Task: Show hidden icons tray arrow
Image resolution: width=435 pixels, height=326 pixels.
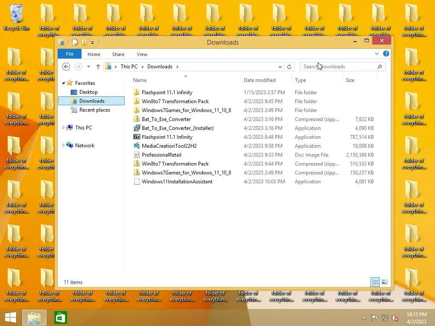Action: click(x=364, y=318)
